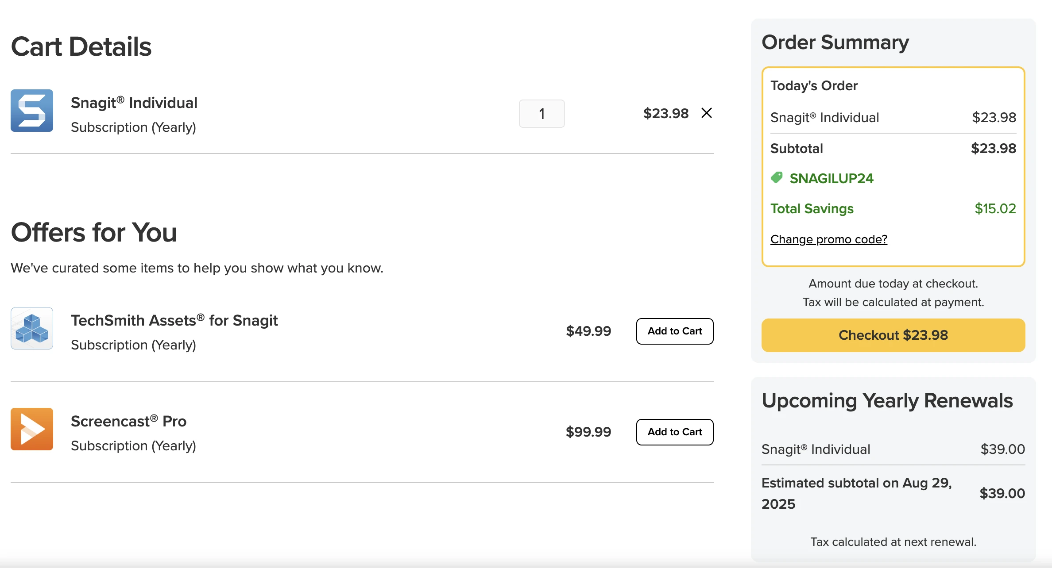Click the Today's Order heading
The width and height of the screenshot is (1052, 568).
[x=814, y=85]
